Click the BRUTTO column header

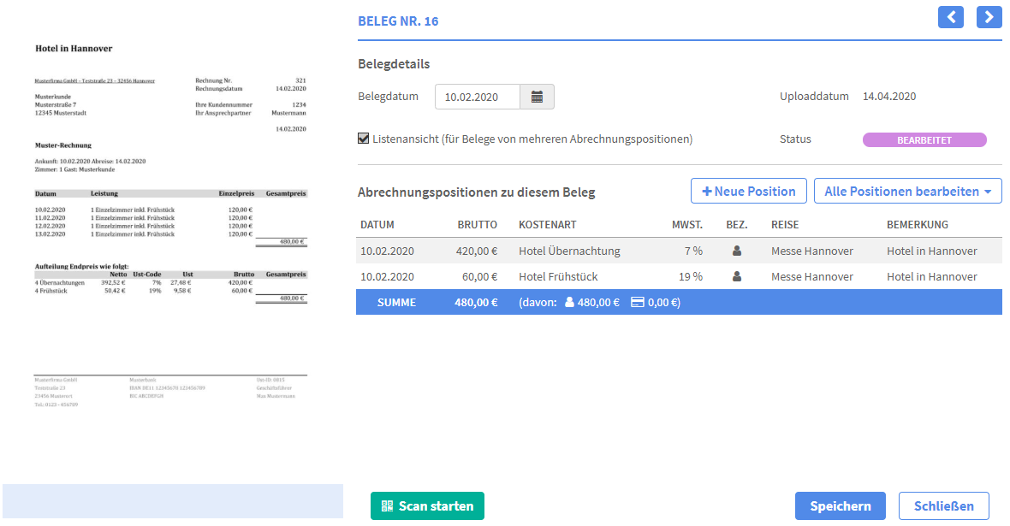point(478,225)
